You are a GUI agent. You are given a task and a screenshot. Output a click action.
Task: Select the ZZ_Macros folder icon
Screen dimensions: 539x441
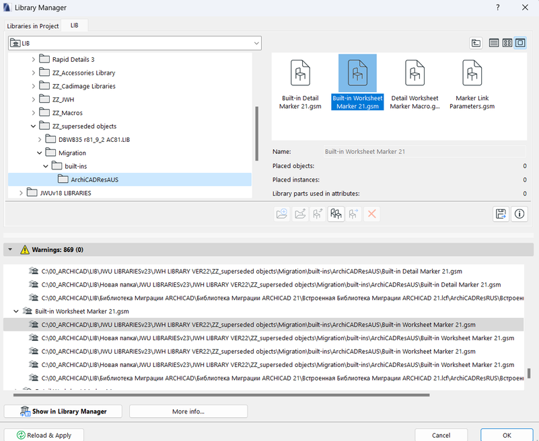tap(44, 112)
